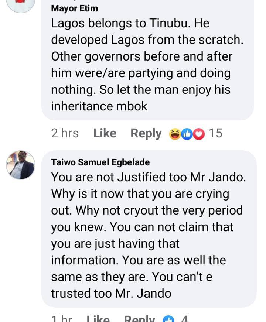Click the blue Like reaction icon beside count 4
266x322 pixels.
coord(168,319)
